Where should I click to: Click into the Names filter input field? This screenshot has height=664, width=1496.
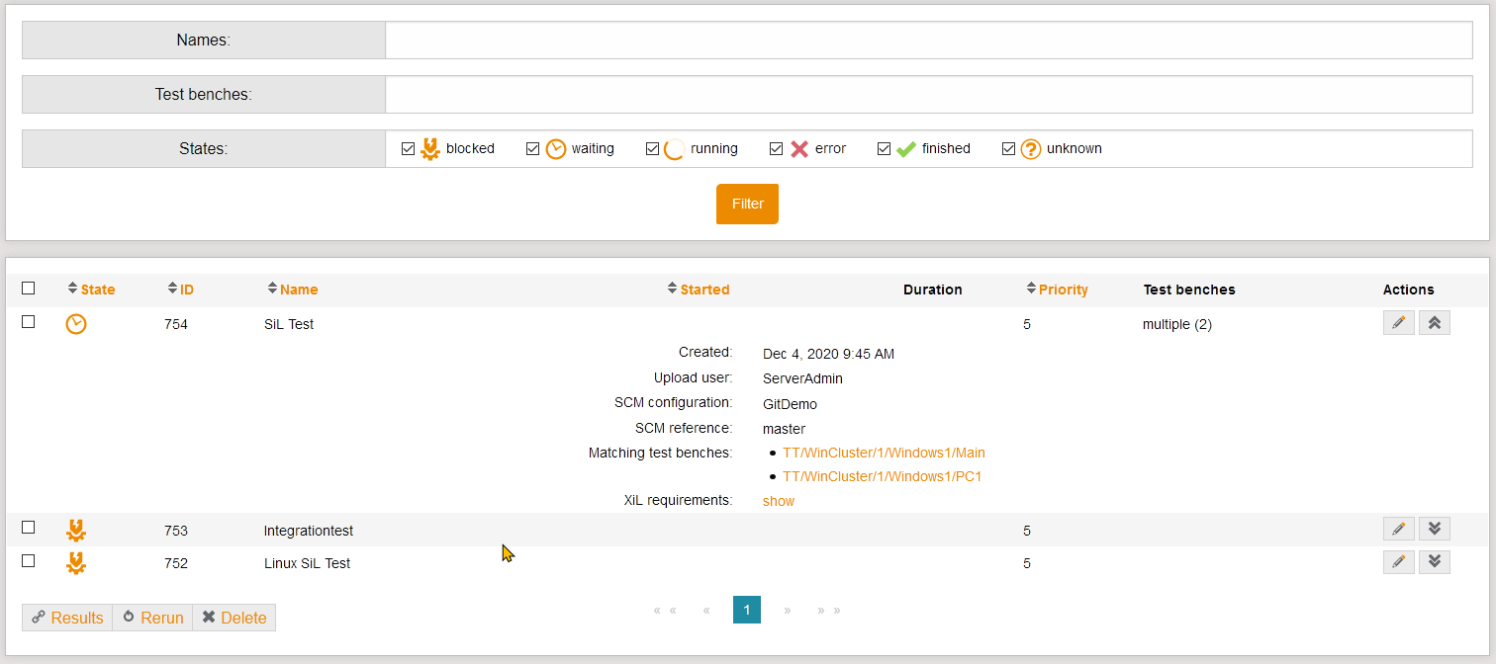(x=928, y=41)
